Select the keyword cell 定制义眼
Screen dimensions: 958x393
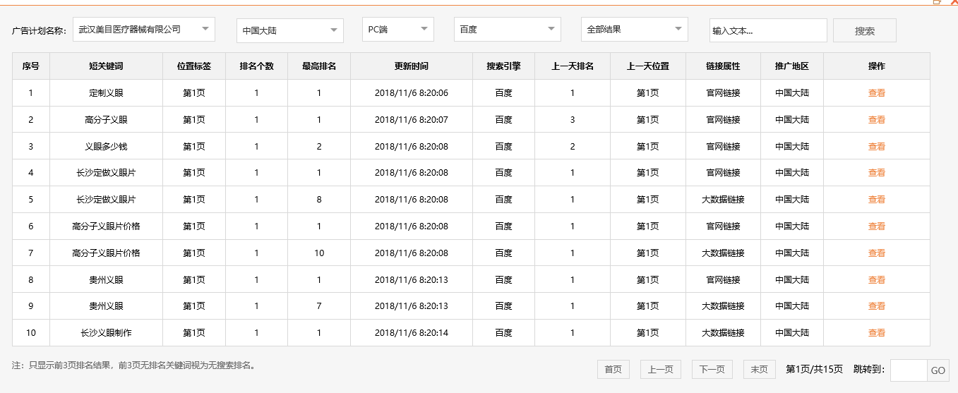(x=107, y=93)
